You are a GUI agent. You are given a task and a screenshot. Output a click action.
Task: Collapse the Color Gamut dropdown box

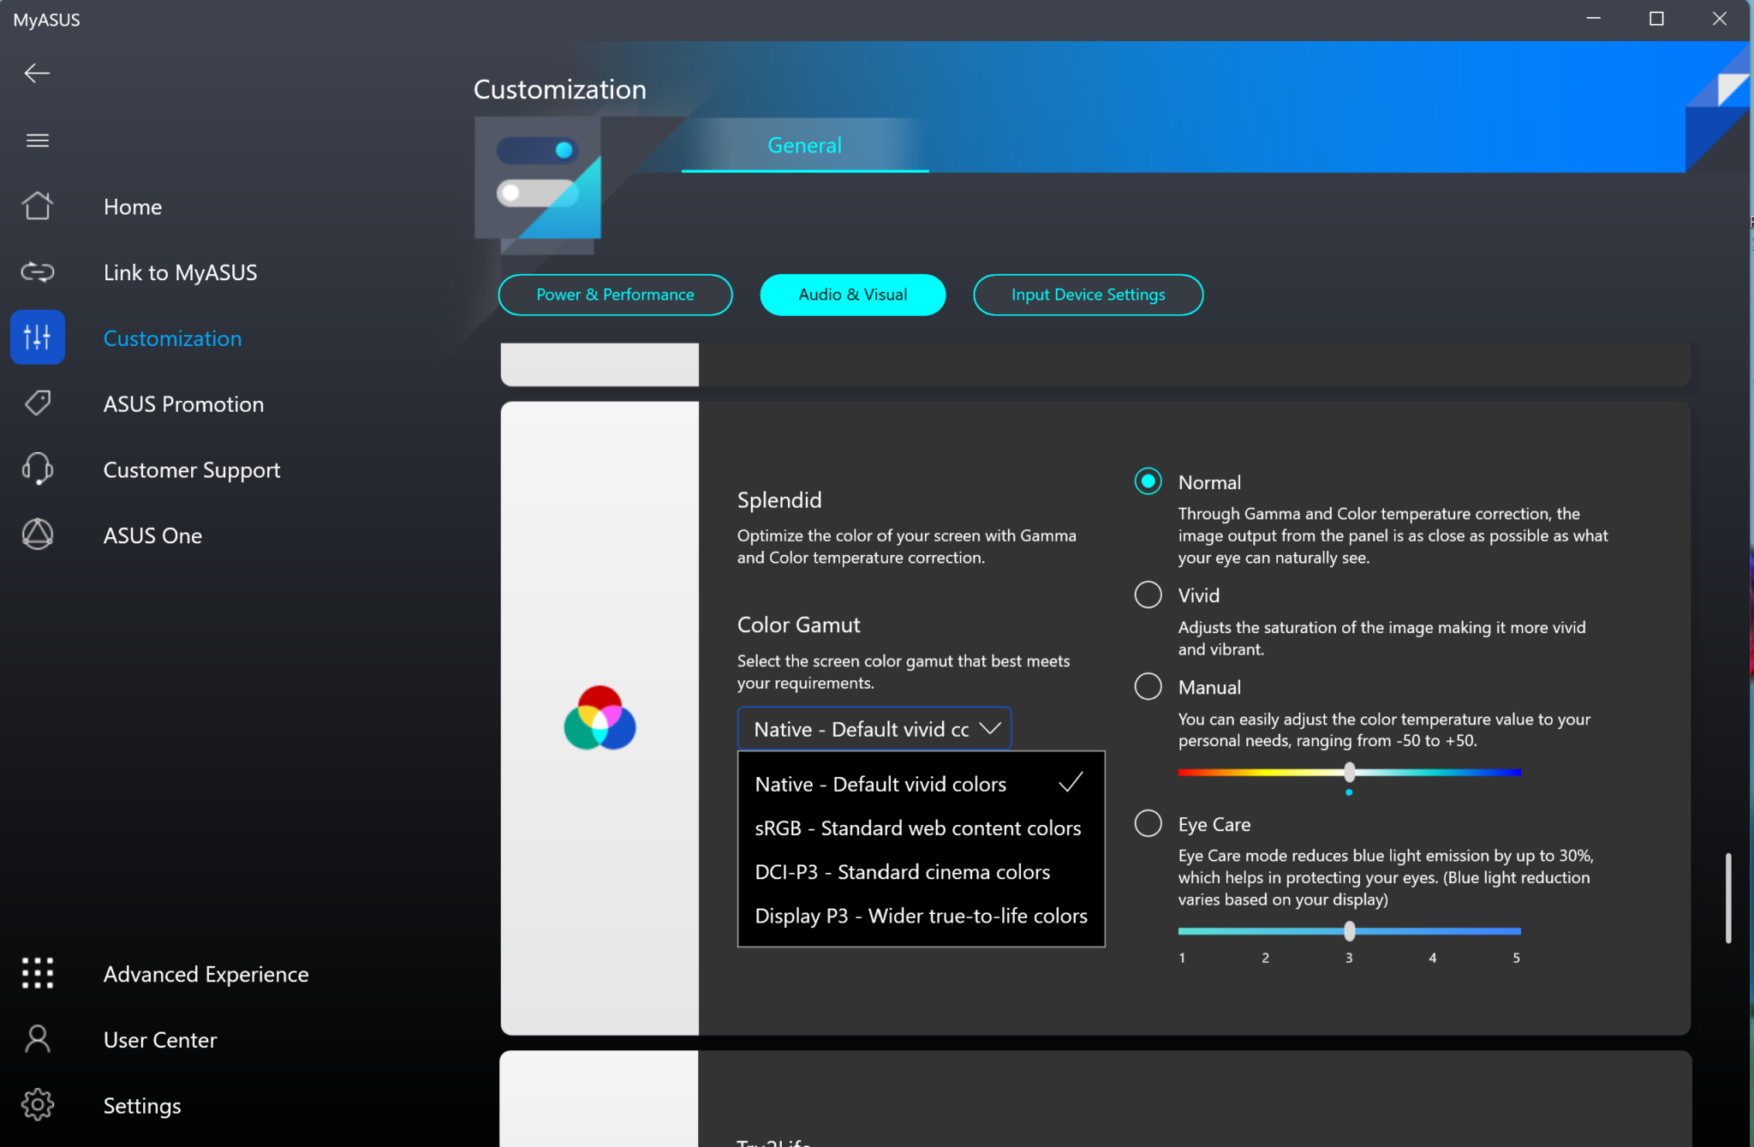tap(874, 728)
